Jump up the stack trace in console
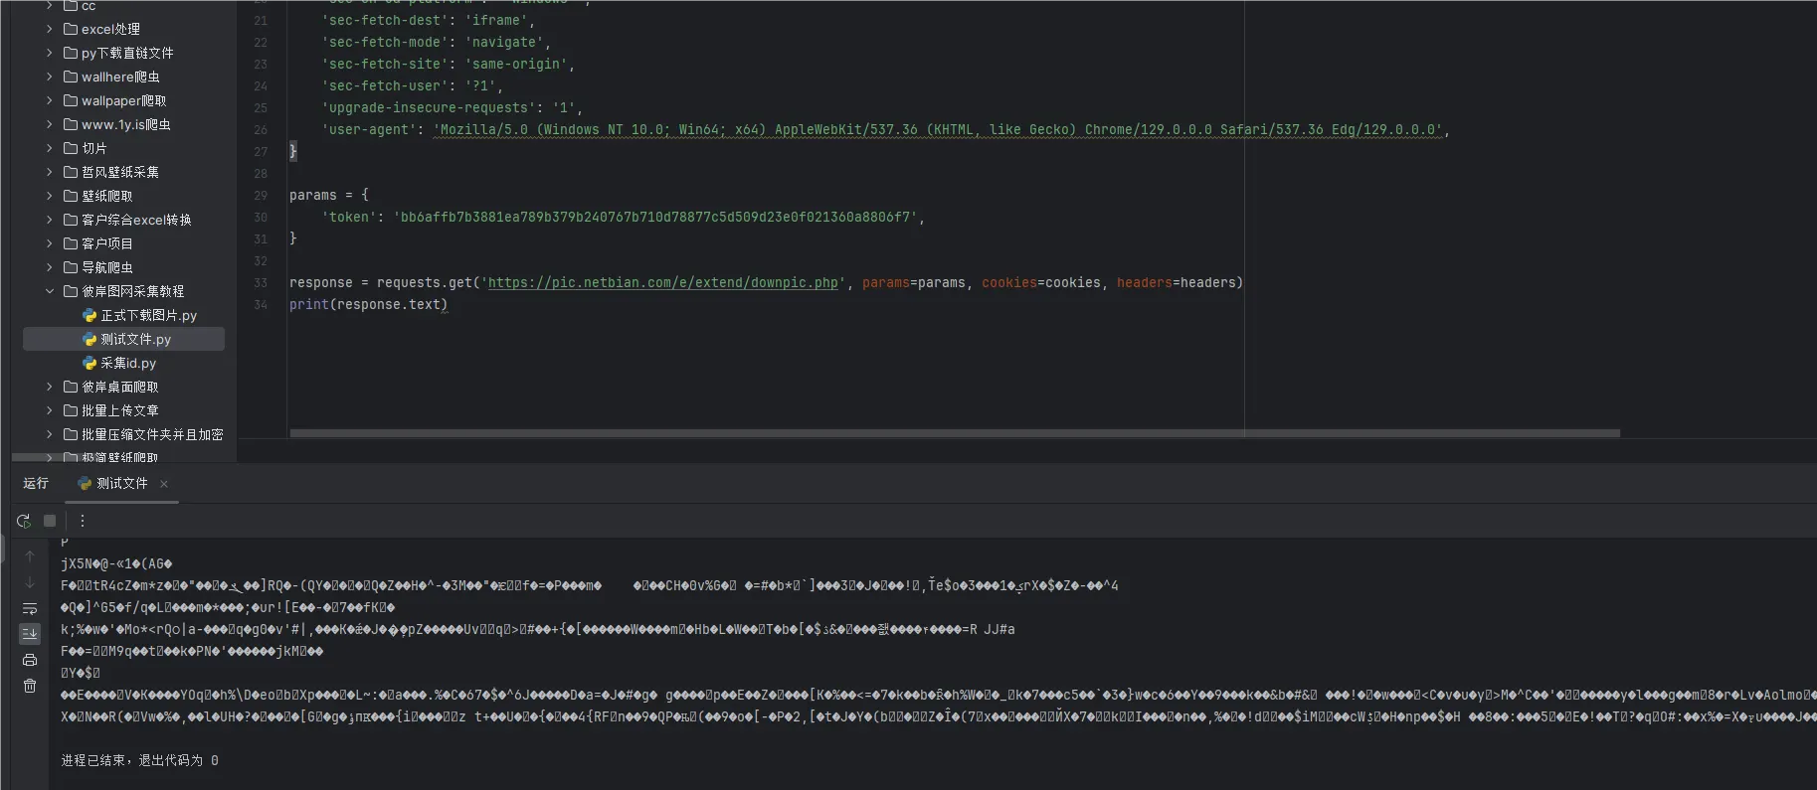This screenshot has width=1817, height=790. coord(30,556)
